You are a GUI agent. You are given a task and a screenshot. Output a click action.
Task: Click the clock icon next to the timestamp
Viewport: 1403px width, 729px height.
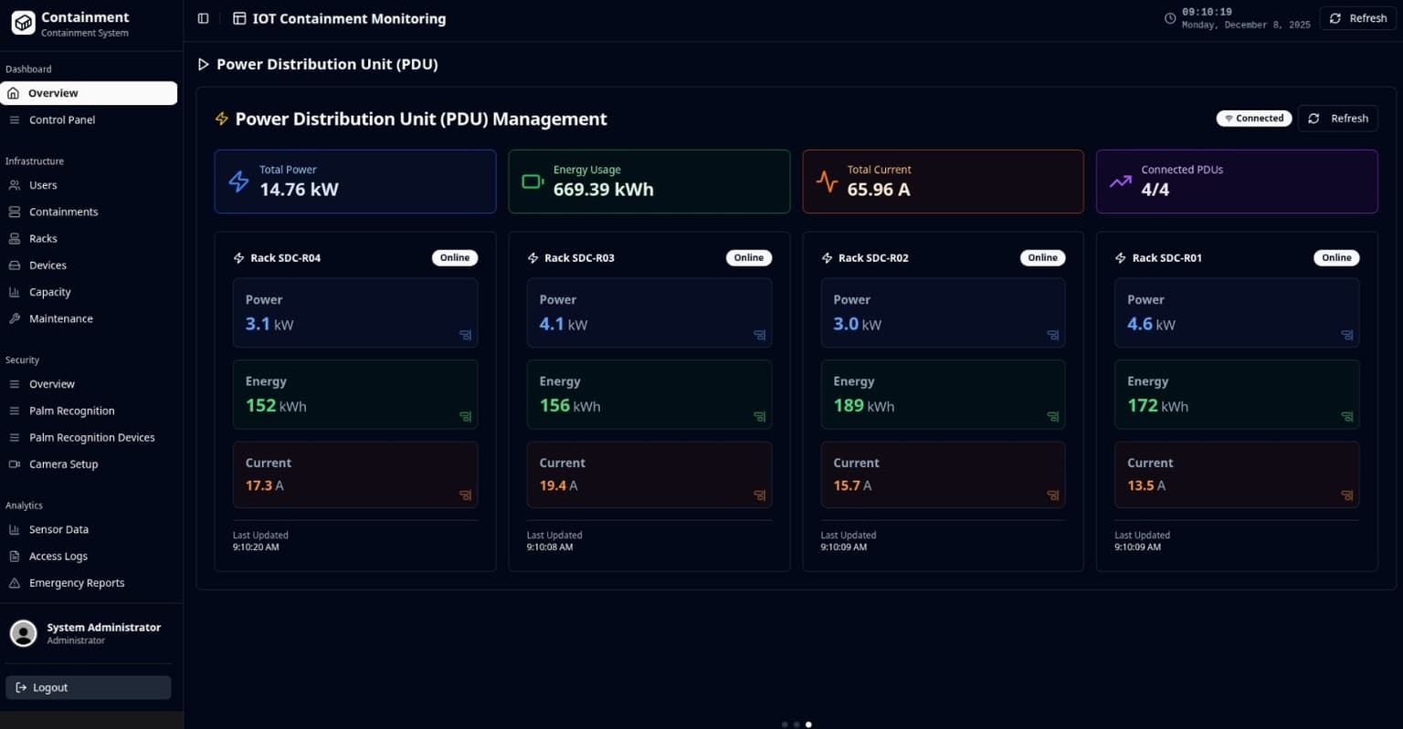pyautogui.click(x=1169, y=17)
